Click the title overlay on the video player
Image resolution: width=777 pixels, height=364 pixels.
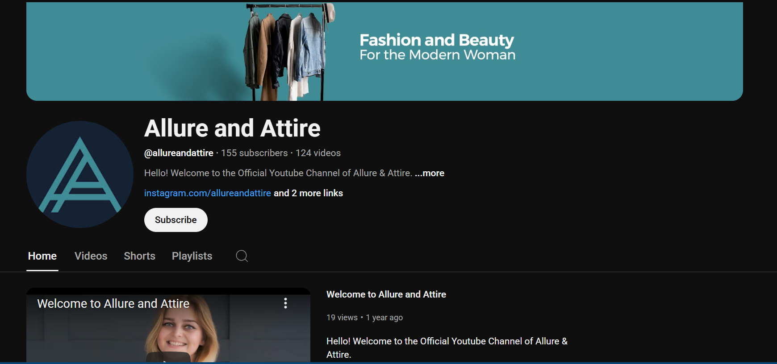click(113, 304)
